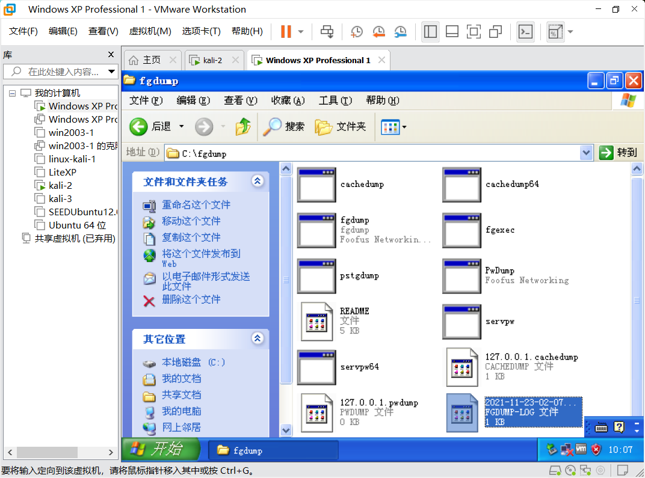Click the green 转到 arrow button
Image resolution: width=645 pixels, height=478 pixels.
605,152
